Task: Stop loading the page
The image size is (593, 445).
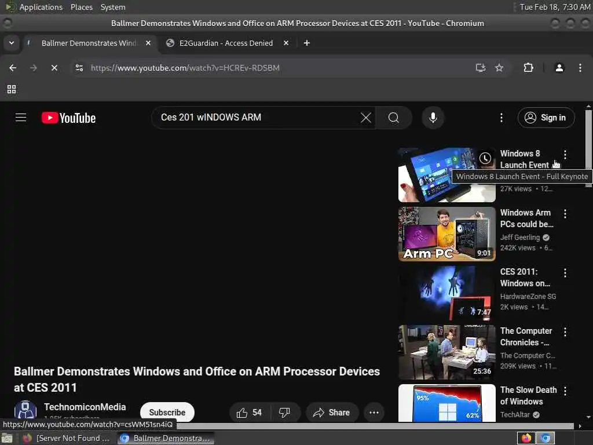Action: 54,68
